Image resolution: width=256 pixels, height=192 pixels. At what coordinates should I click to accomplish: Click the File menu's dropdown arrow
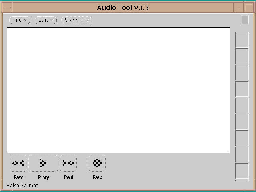tap(26, 20)
